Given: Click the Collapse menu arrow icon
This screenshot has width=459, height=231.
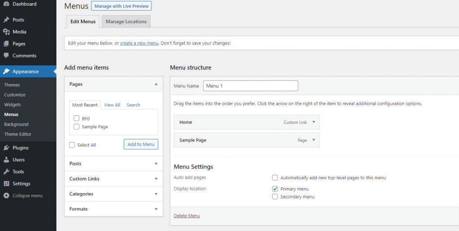Looking at the screenshot, I should 6,196.
